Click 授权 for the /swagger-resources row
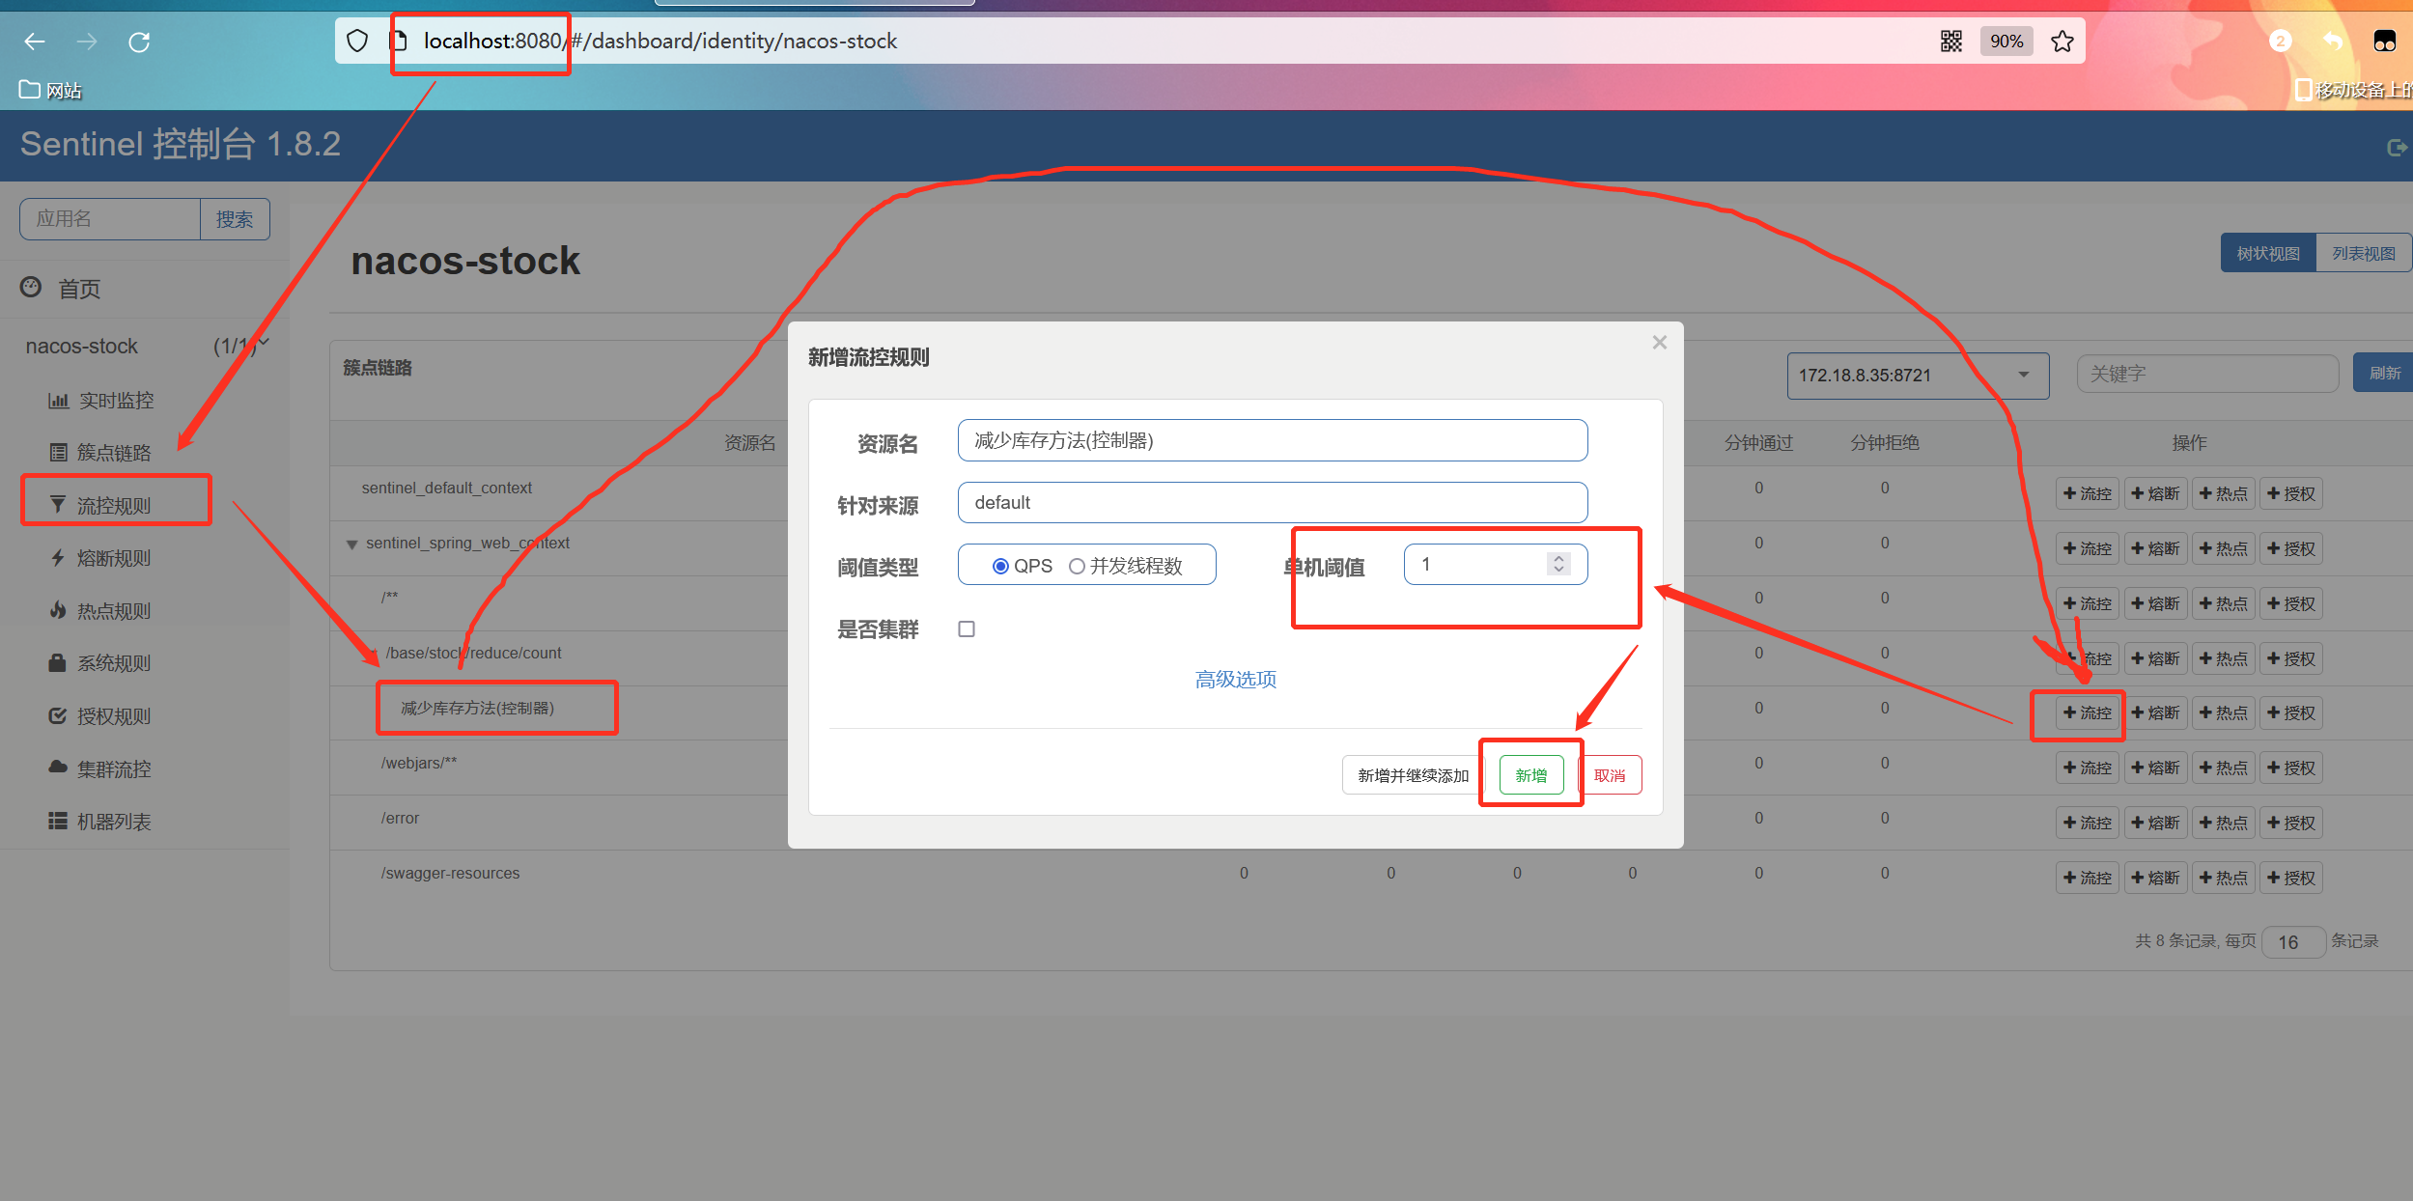The image size is (2413, 1201). [2291, 878]
